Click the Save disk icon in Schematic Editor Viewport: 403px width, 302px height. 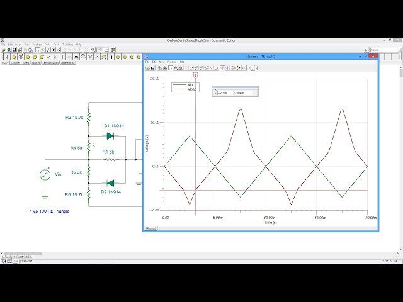(14, 50)
